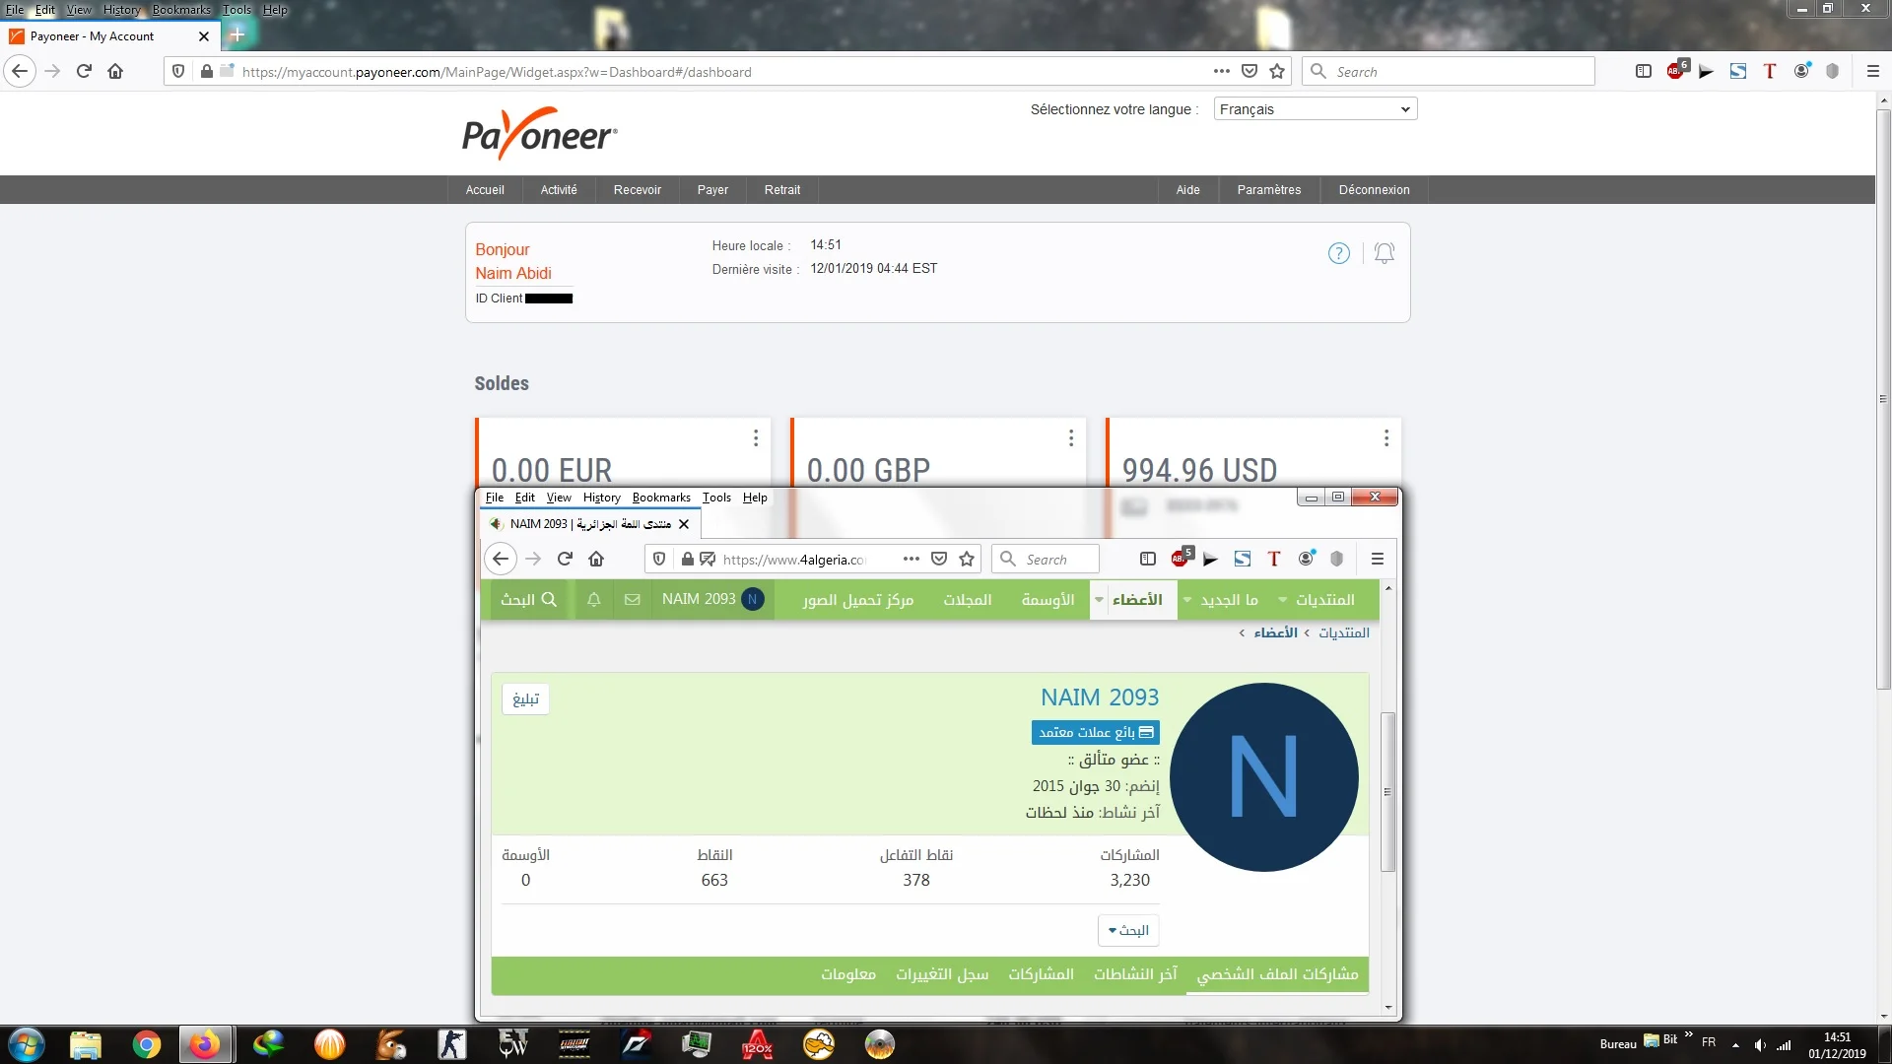
Task: Open Payoneer notifications bell icon
Action: [1384, 253]
